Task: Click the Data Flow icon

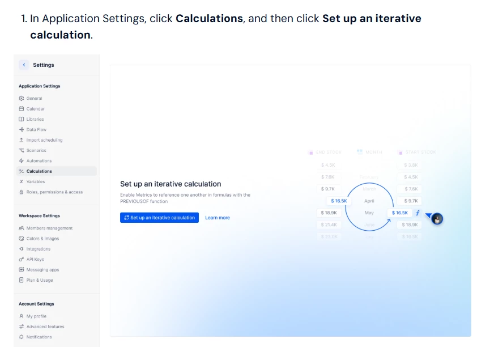Action: (x=22, y=130)
